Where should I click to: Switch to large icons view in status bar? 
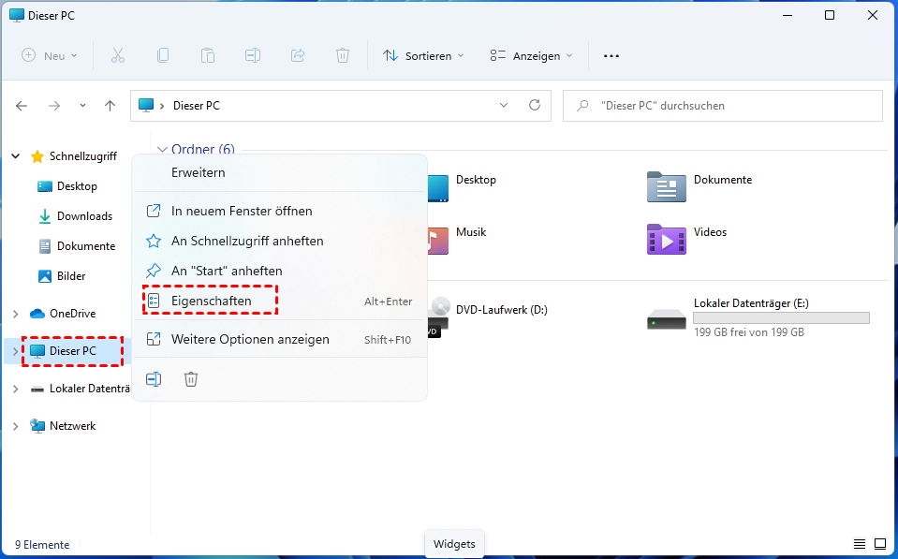pyautogui.click(x=880, y=544)
